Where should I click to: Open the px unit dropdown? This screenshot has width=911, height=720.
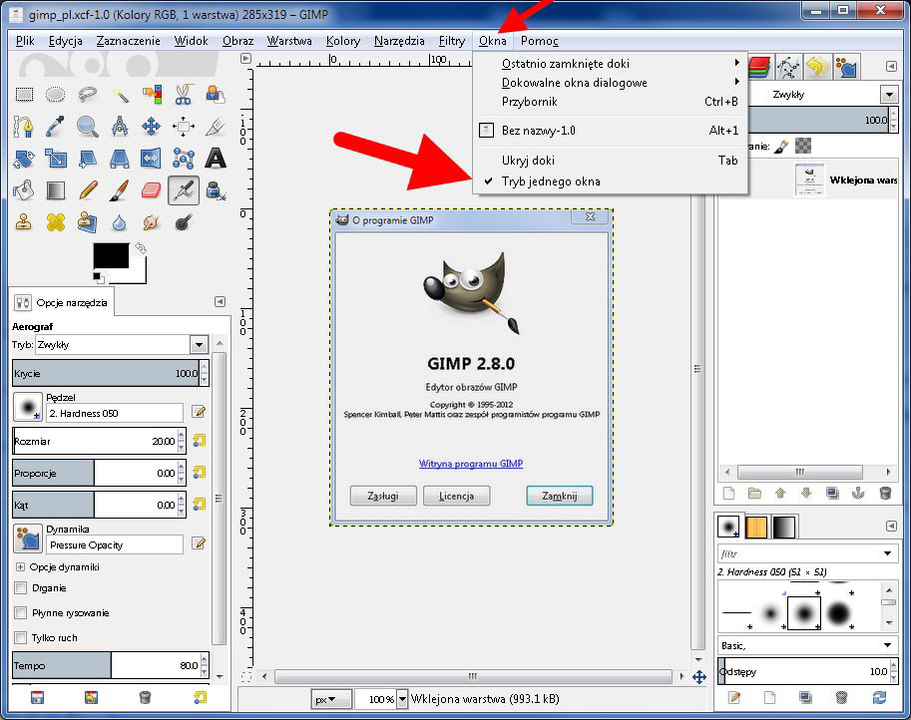[x=331, y=700]
